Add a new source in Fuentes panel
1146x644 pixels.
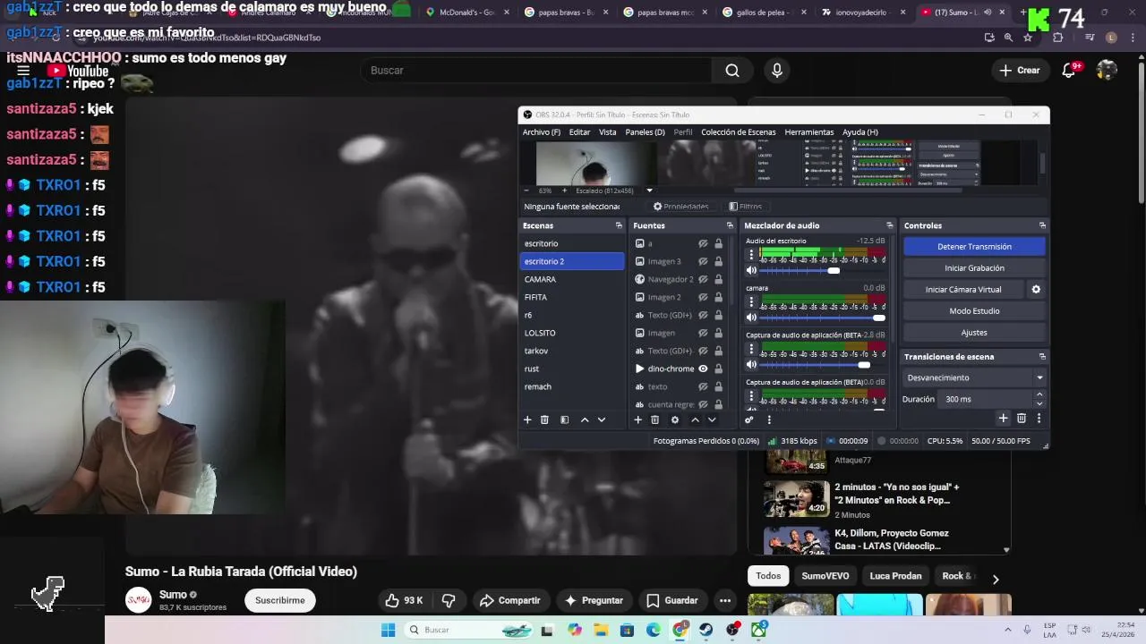(x=637, y=419)
